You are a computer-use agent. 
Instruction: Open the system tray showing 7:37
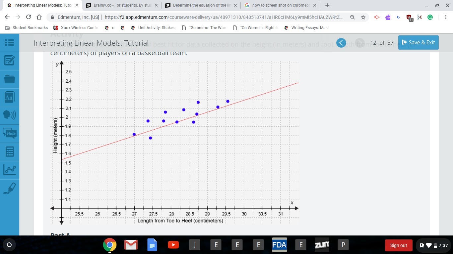[433, 245]
